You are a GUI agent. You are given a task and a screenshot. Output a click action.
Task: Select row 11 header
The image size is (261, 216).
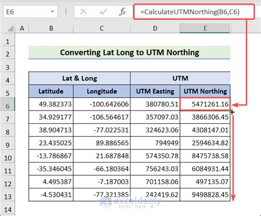point(7,169)
